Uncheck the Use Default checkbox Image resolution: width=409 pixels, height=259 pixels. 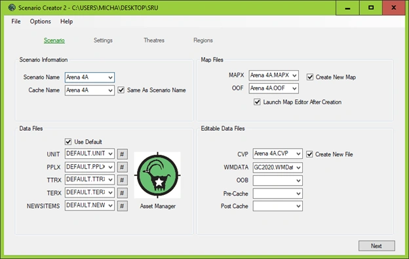(x=68, y=142)
